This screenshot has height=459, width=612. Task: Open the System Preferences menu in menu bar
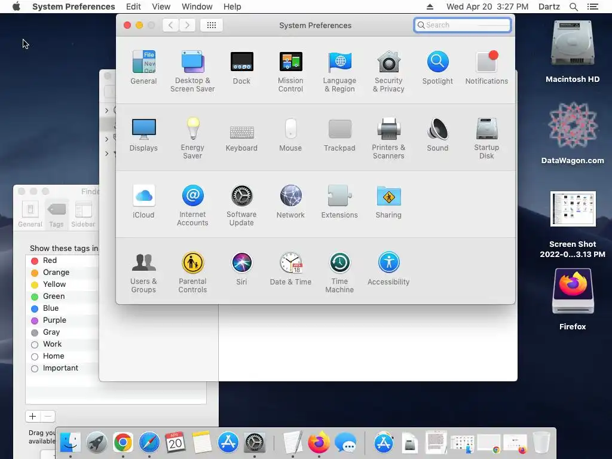point(74,7)
